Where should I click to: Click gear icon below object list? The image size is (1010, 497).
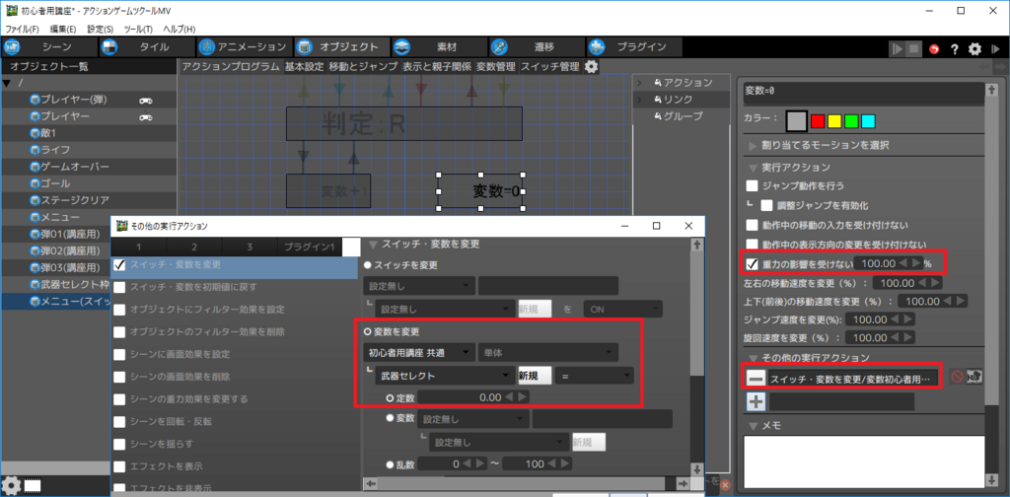pos(11,485)
